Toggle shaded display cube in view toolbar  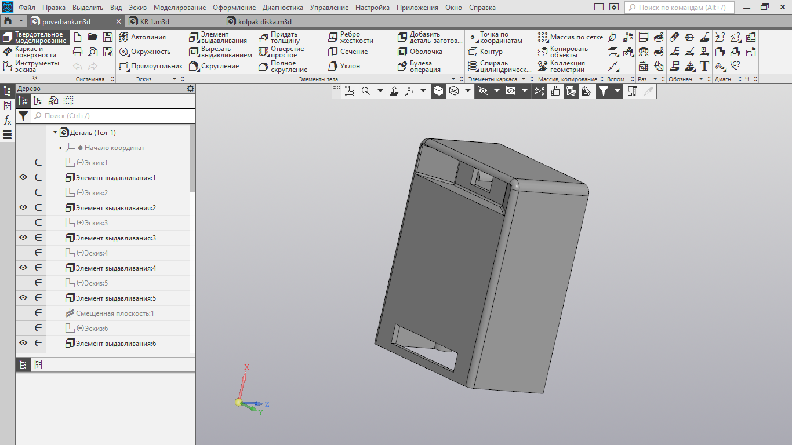pyautogui.click(x=439, y=91)
